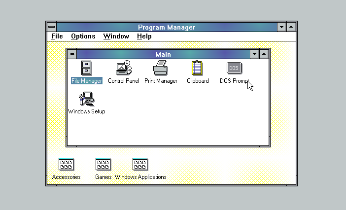
Task: Click the Accessories program group icon
Action: tap(66, 164)
